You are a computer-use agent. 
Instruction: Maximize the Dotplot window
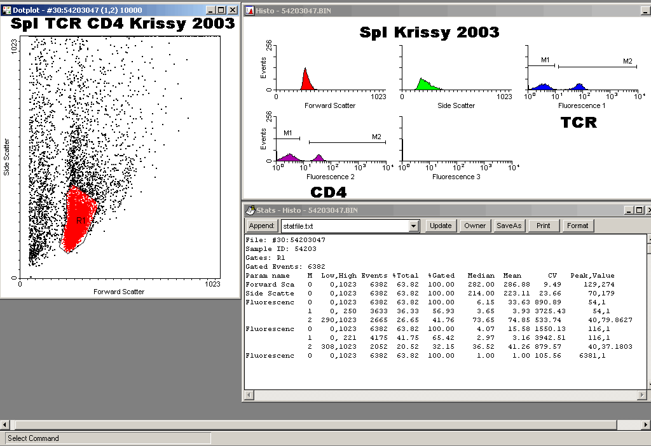coord(221,11)
